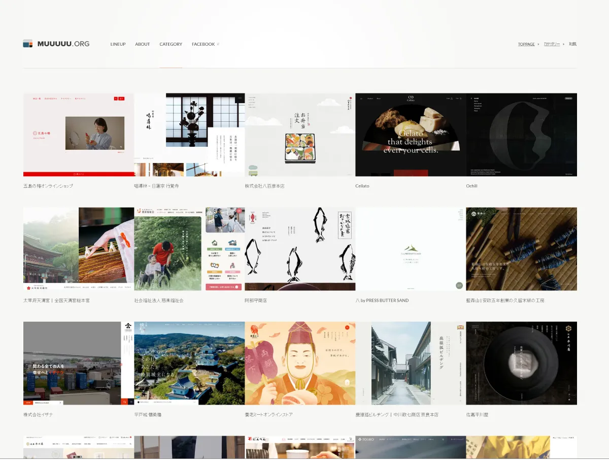Open the 株式会社八百彦本店 bento thumbnail

300,135
